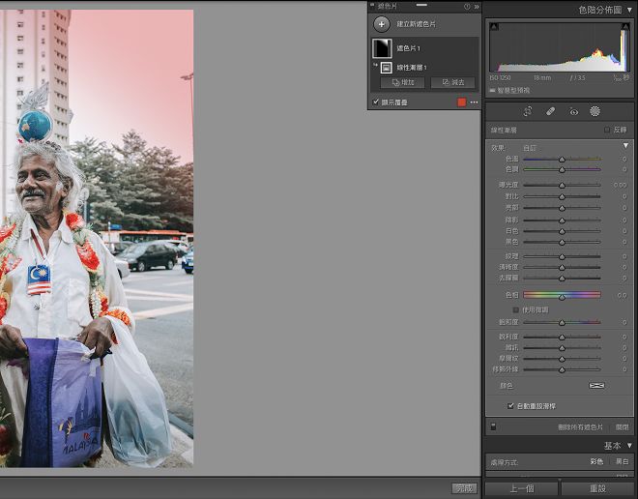The width and height of the screenshot is (638, 499).
Task: Click the 對比 contrast slider handle
Action: tap(562, 196)
